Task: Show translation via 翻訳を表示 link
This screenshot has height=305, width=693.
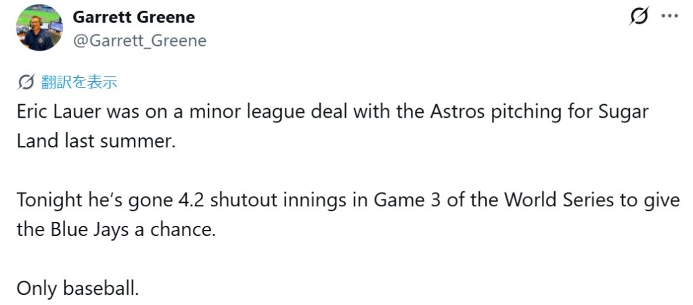Action: [x=79, y=83]
